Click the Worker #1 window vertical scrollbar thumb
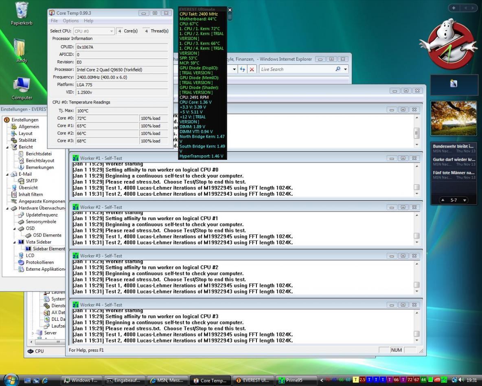Image resolution: width=482 pixels, height=386 pixels. click(x=416, y=187)
